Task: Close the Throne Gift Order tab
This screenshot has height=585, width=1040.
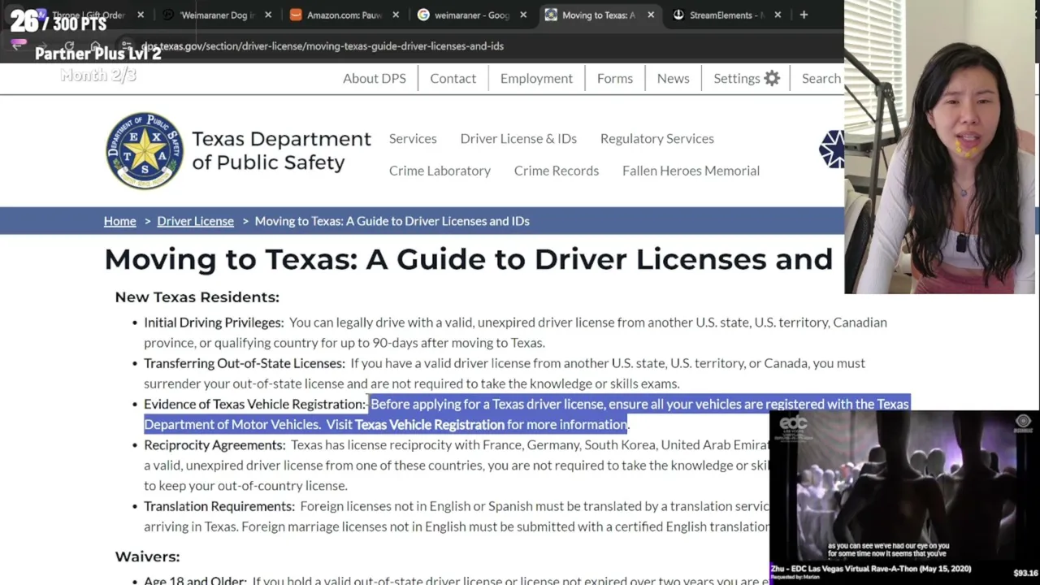Action: (x=141, y=15)
